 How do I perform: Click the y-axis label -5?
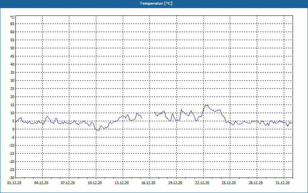13,137
